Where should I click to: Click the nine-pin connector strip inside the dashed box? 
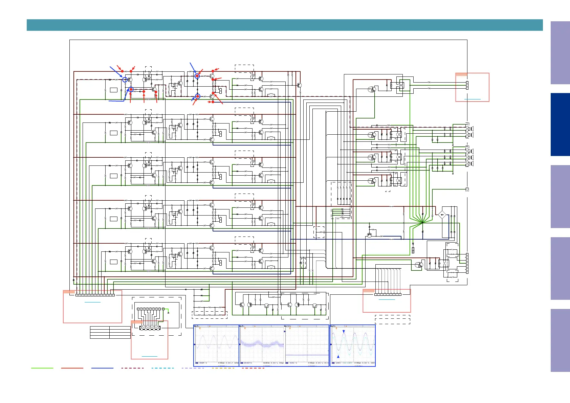[x=149, y=309]
